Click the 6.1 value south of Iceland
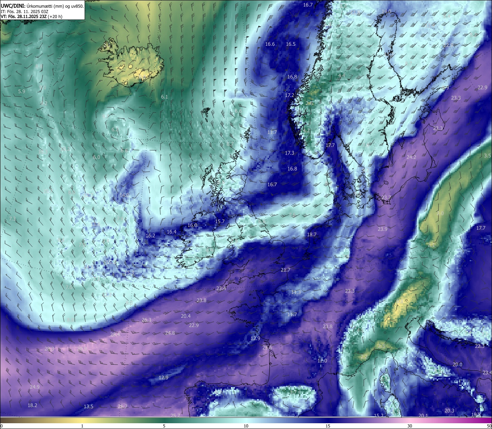Image resolution: width=492 pixels, height=429 pixels. pos(165,97)
